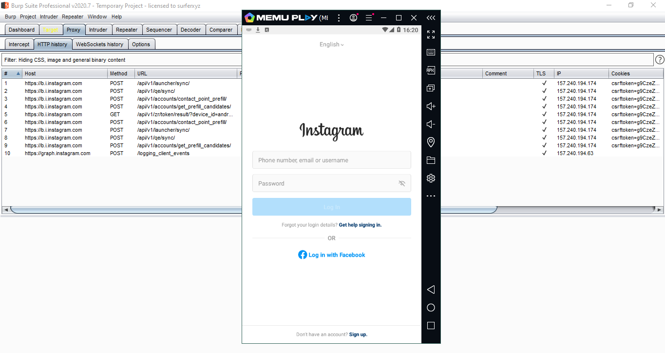Click Burp filter help question mark icon
This screenshot has width=665, height=353.
660,60
